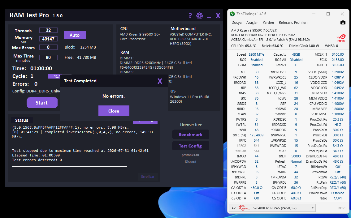Select the tCL value 30

[x=257, y=72]
